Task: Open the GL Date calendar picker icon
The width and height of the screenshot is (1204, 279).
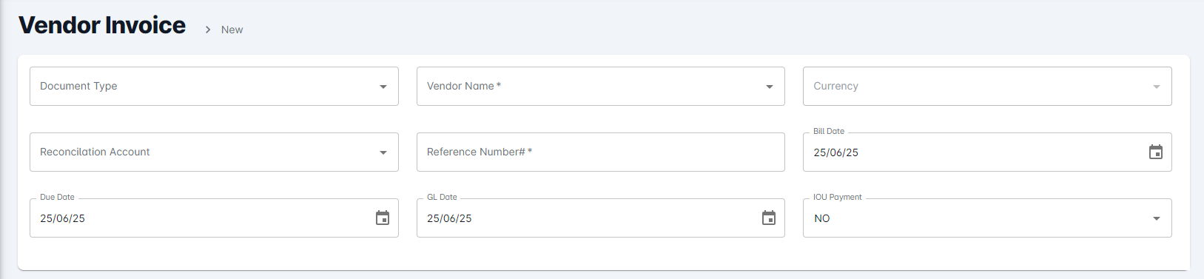Action: click(x=769, y=218)
